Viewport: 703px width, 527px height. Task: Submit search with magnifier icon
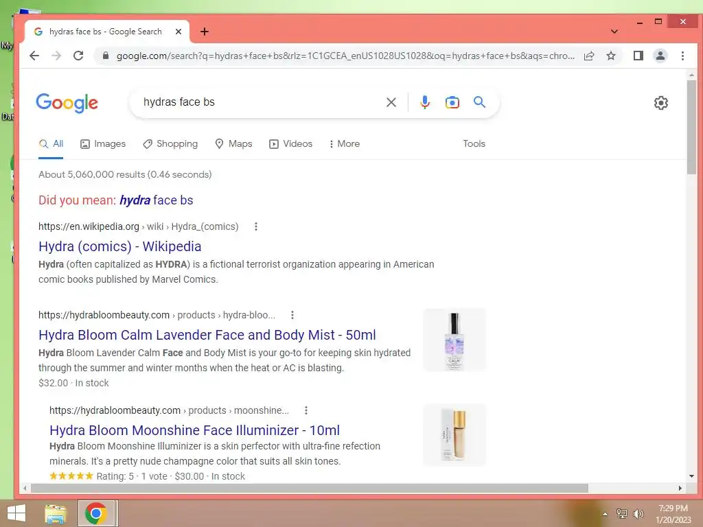pyautogui.click(x=479, y=102)
